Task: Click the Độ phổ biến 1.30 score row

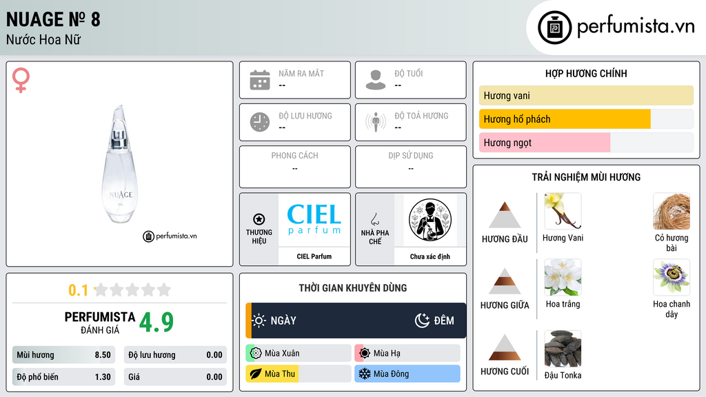Action: tap(64, 377)
